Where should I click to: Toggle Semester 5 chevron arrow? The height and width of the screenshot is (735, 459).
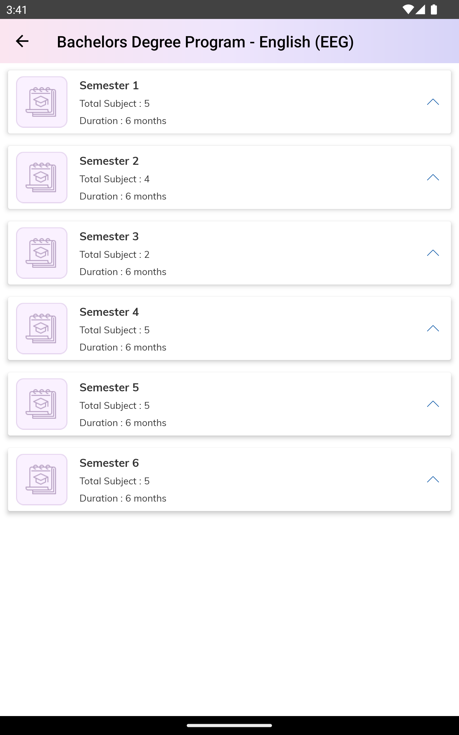pyautogui.click(x=433, y=404)
